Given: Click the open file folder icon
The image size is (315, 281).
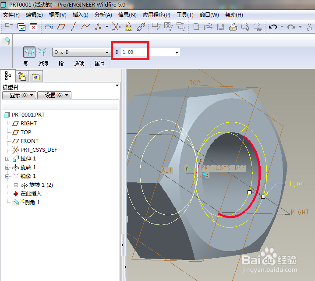Looking at the screenshot, I should coord(209,27).
